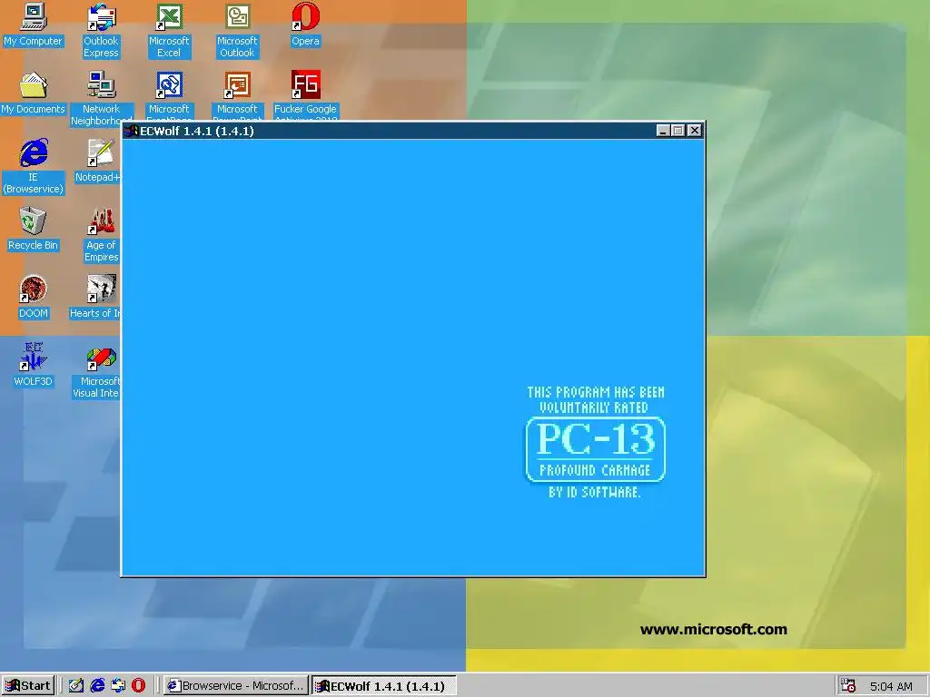Select the Microsoft FrontPage desktop shortcut
This screenshot has height=697, width=930.
(x=169, y=94)
